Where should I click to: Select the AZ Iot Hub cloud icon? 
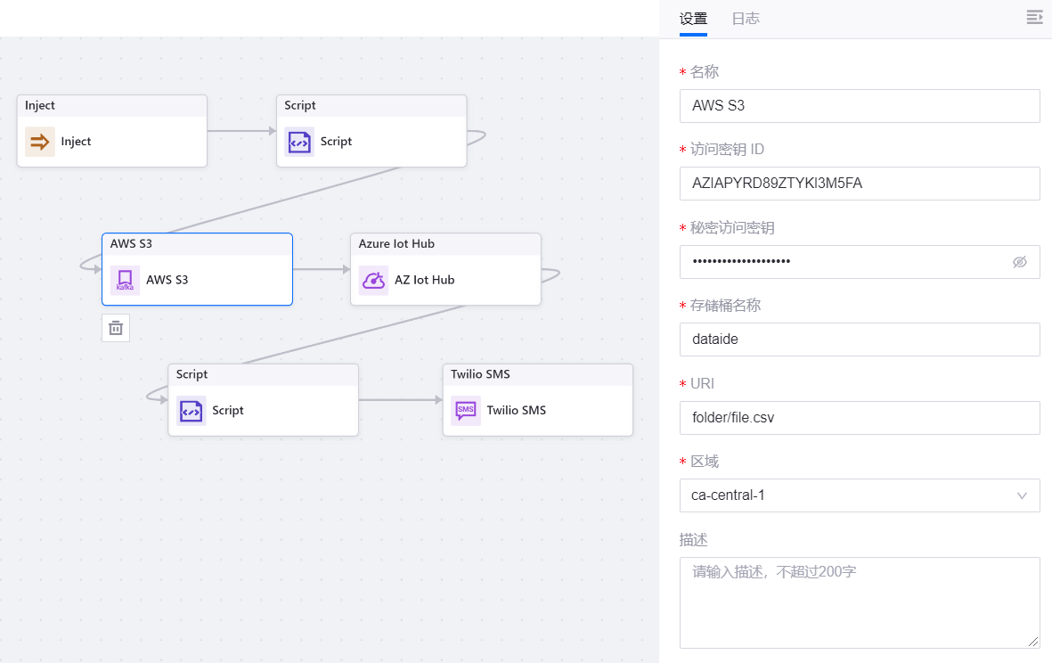pyautogui.click(x=373, y=280)
